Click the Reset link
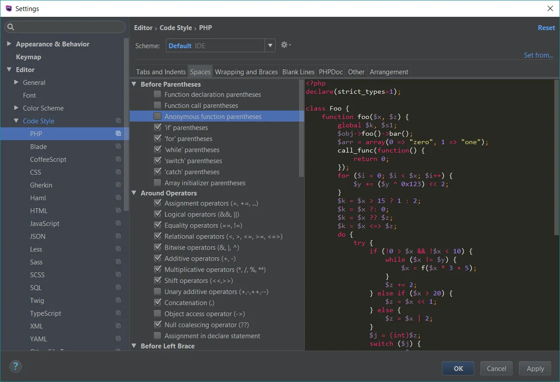The width and height of the screenshot is (560, 382). (x=546, y=27)
